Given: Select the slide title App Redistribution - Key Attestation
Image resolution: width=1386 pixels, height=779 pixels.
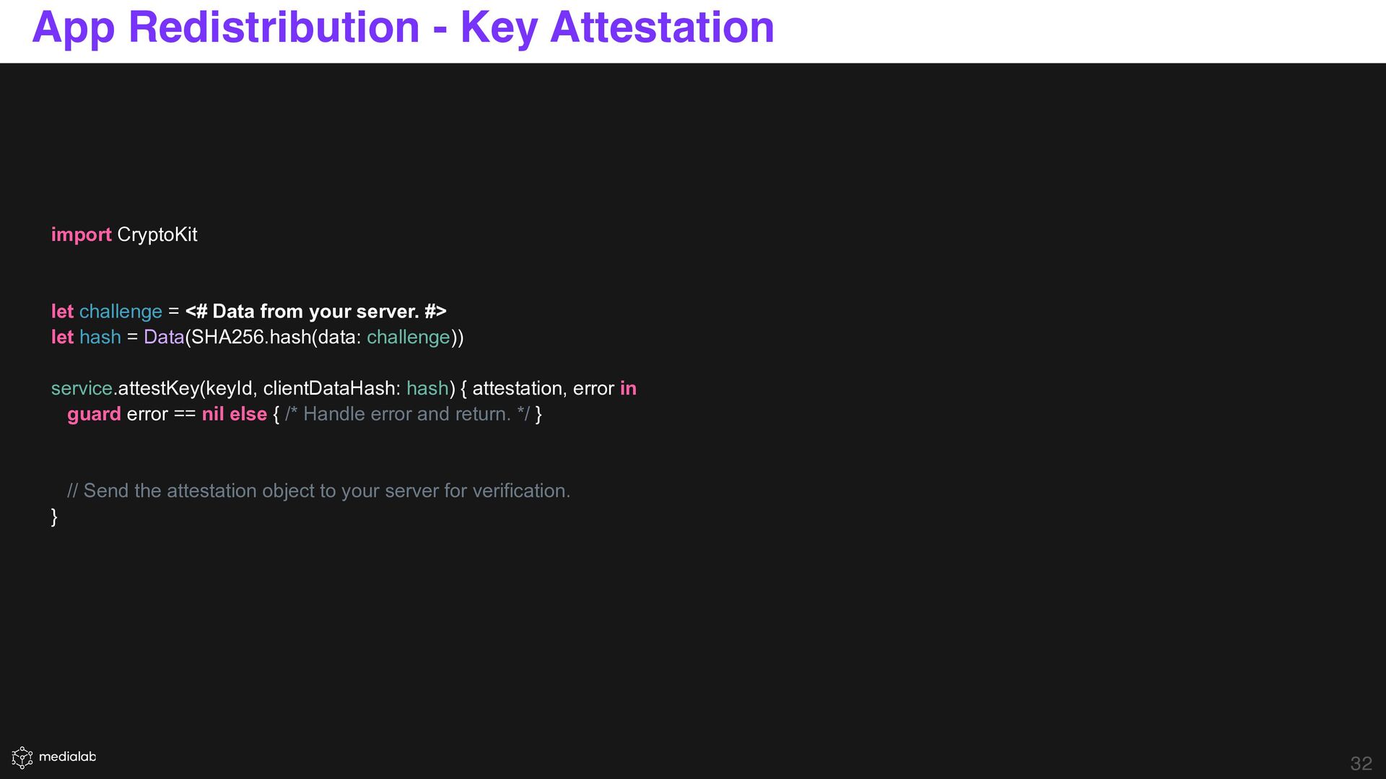Looking at the screenshot, I should tap(403, 27).
